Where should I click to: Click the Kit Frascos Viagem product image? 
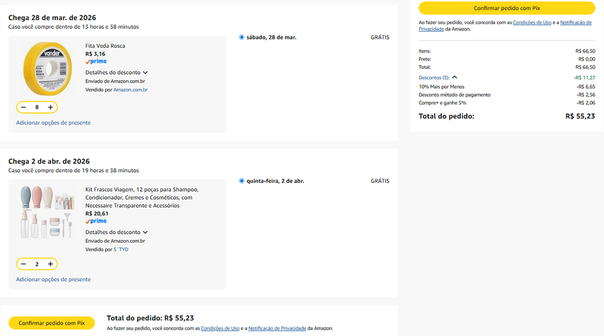(x=47, y=212)
